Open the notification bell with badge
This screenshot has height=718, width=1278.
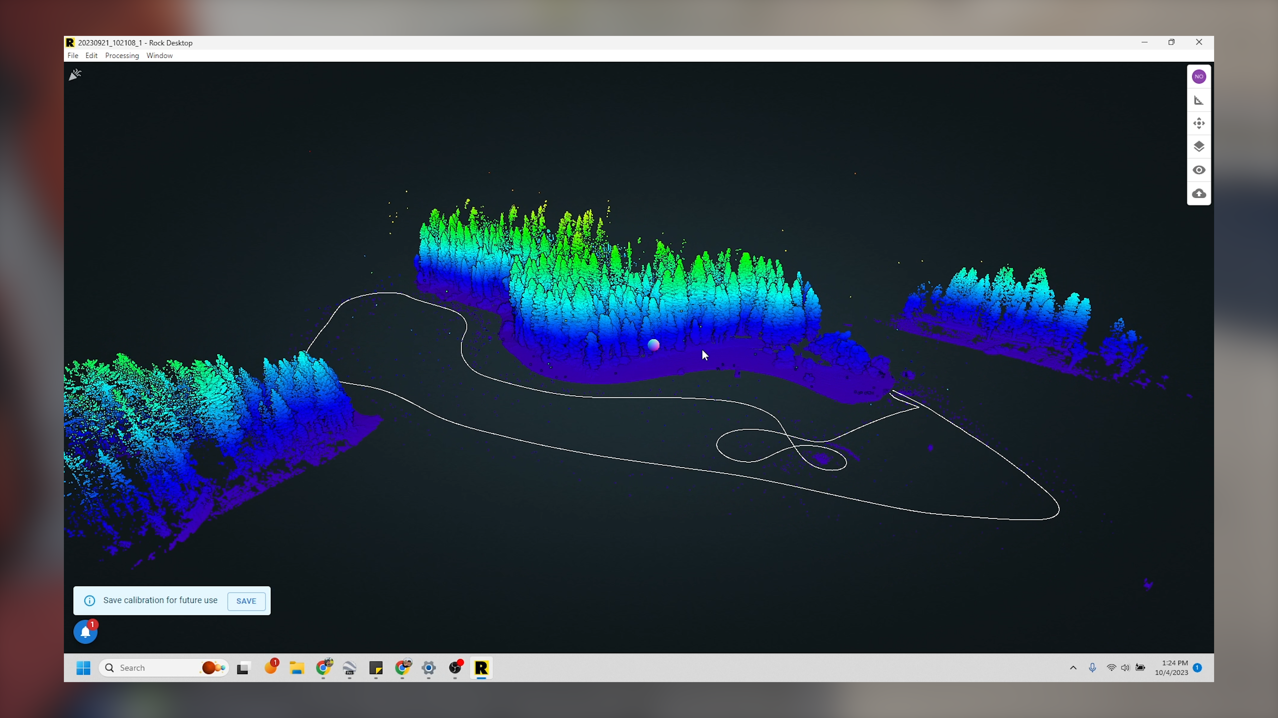85,632
